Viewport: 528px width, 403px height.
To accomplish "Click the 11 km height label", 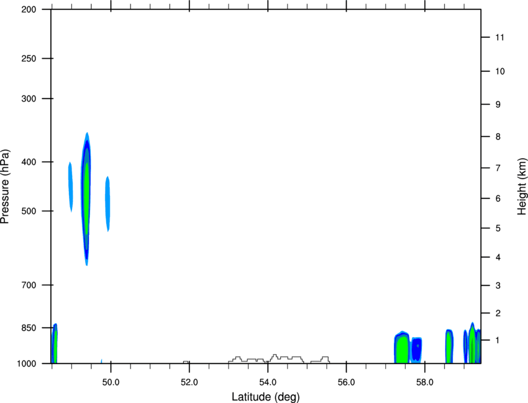I will (499, 37).
